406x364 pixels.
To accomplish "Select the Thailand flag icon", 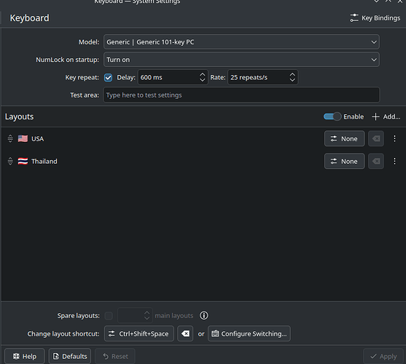I will tap(23, 161).
